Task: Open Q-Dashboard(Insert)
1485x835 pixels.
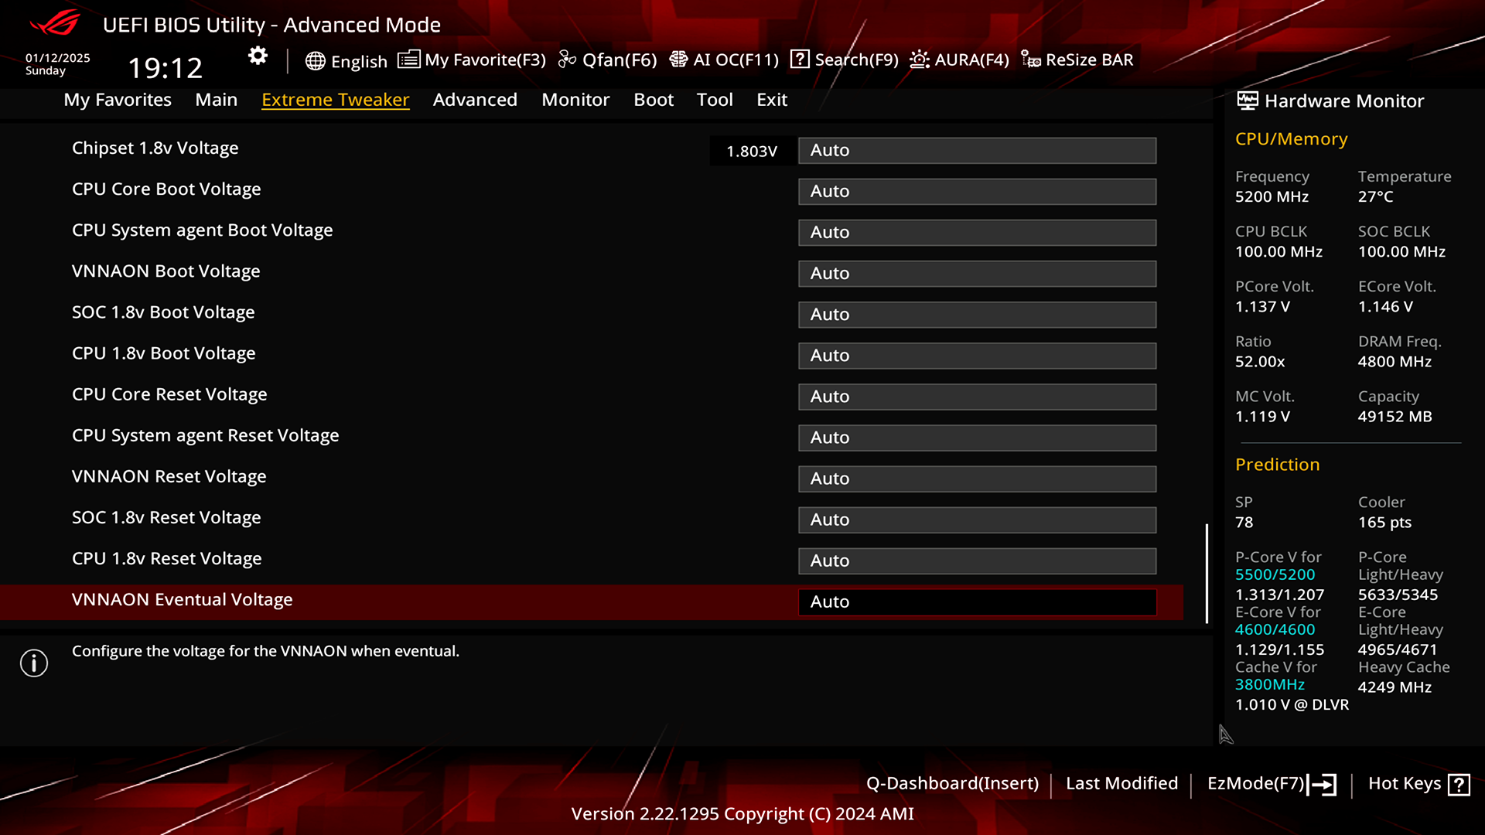Action: [x=952, y=783]
